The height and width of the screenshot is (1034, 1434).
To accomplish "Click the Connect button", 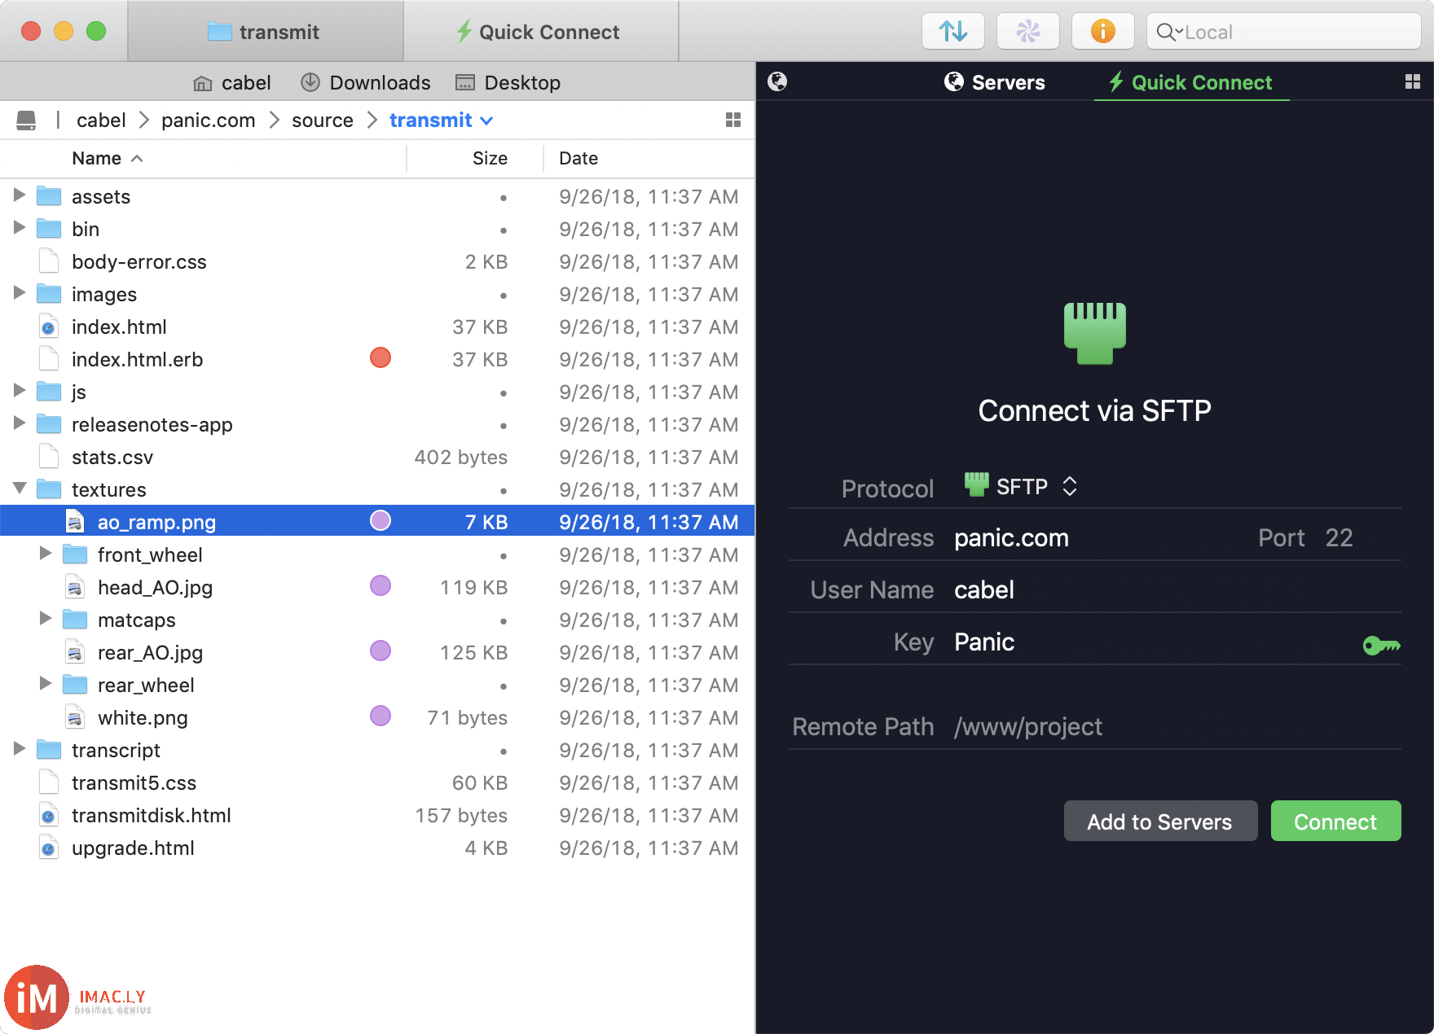I will [x=1335, y=822].
